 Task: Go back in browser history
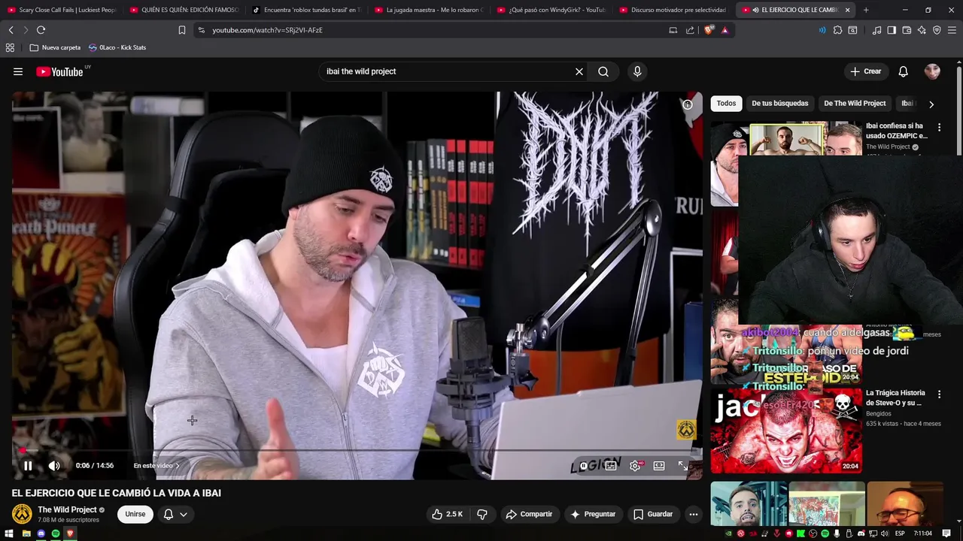(x=11, y=30)
